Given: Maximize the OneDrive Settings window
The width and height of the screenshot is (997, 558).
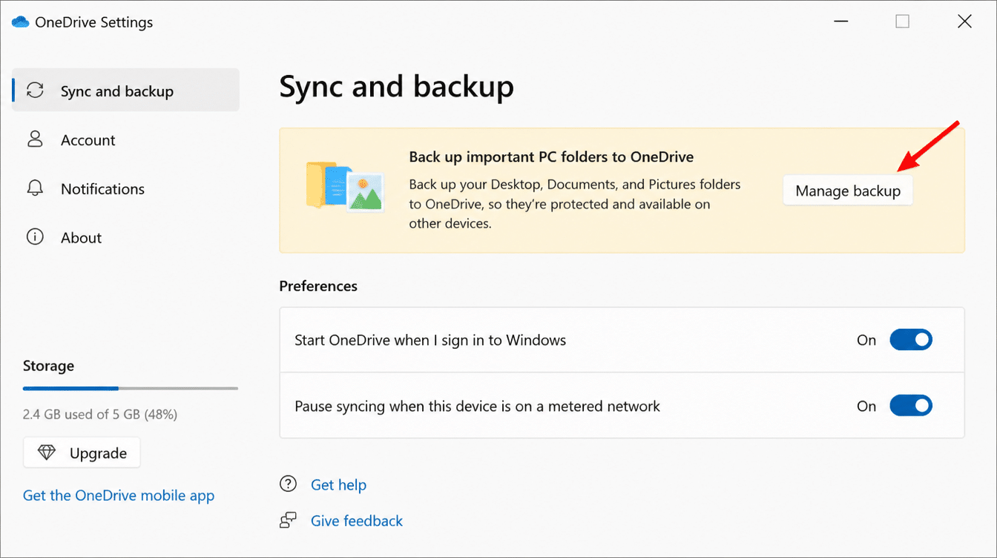Looking at the screenshot, I should point(902,22).
